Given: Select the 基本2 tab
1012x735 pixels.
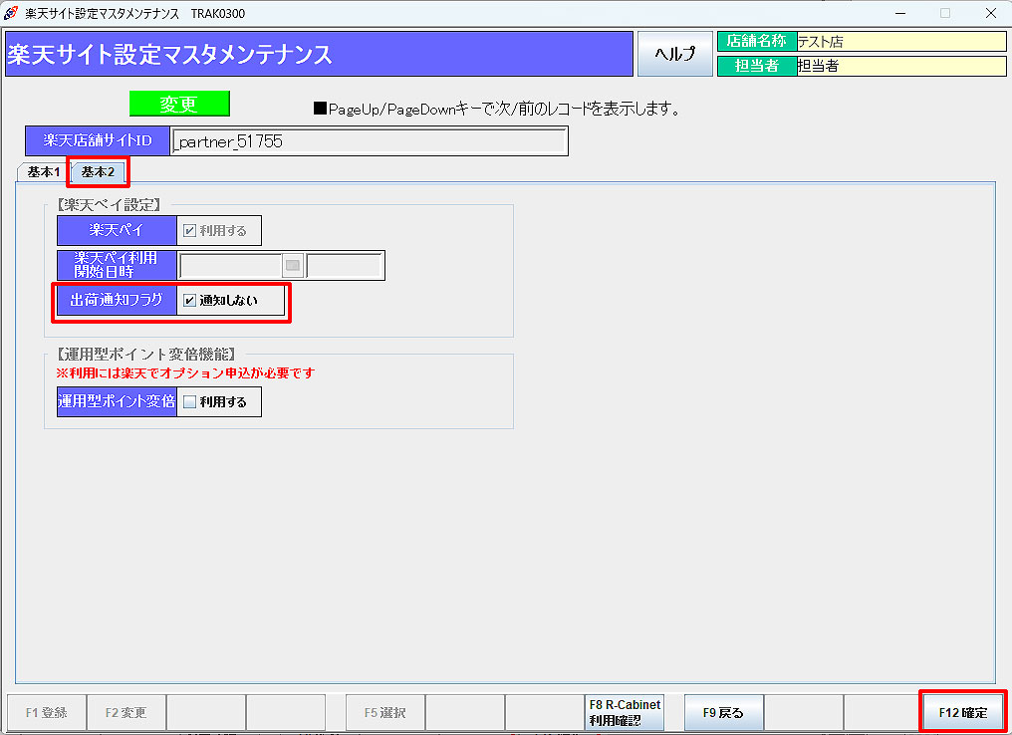Looking at the screenshot, I should pos(98,172).
